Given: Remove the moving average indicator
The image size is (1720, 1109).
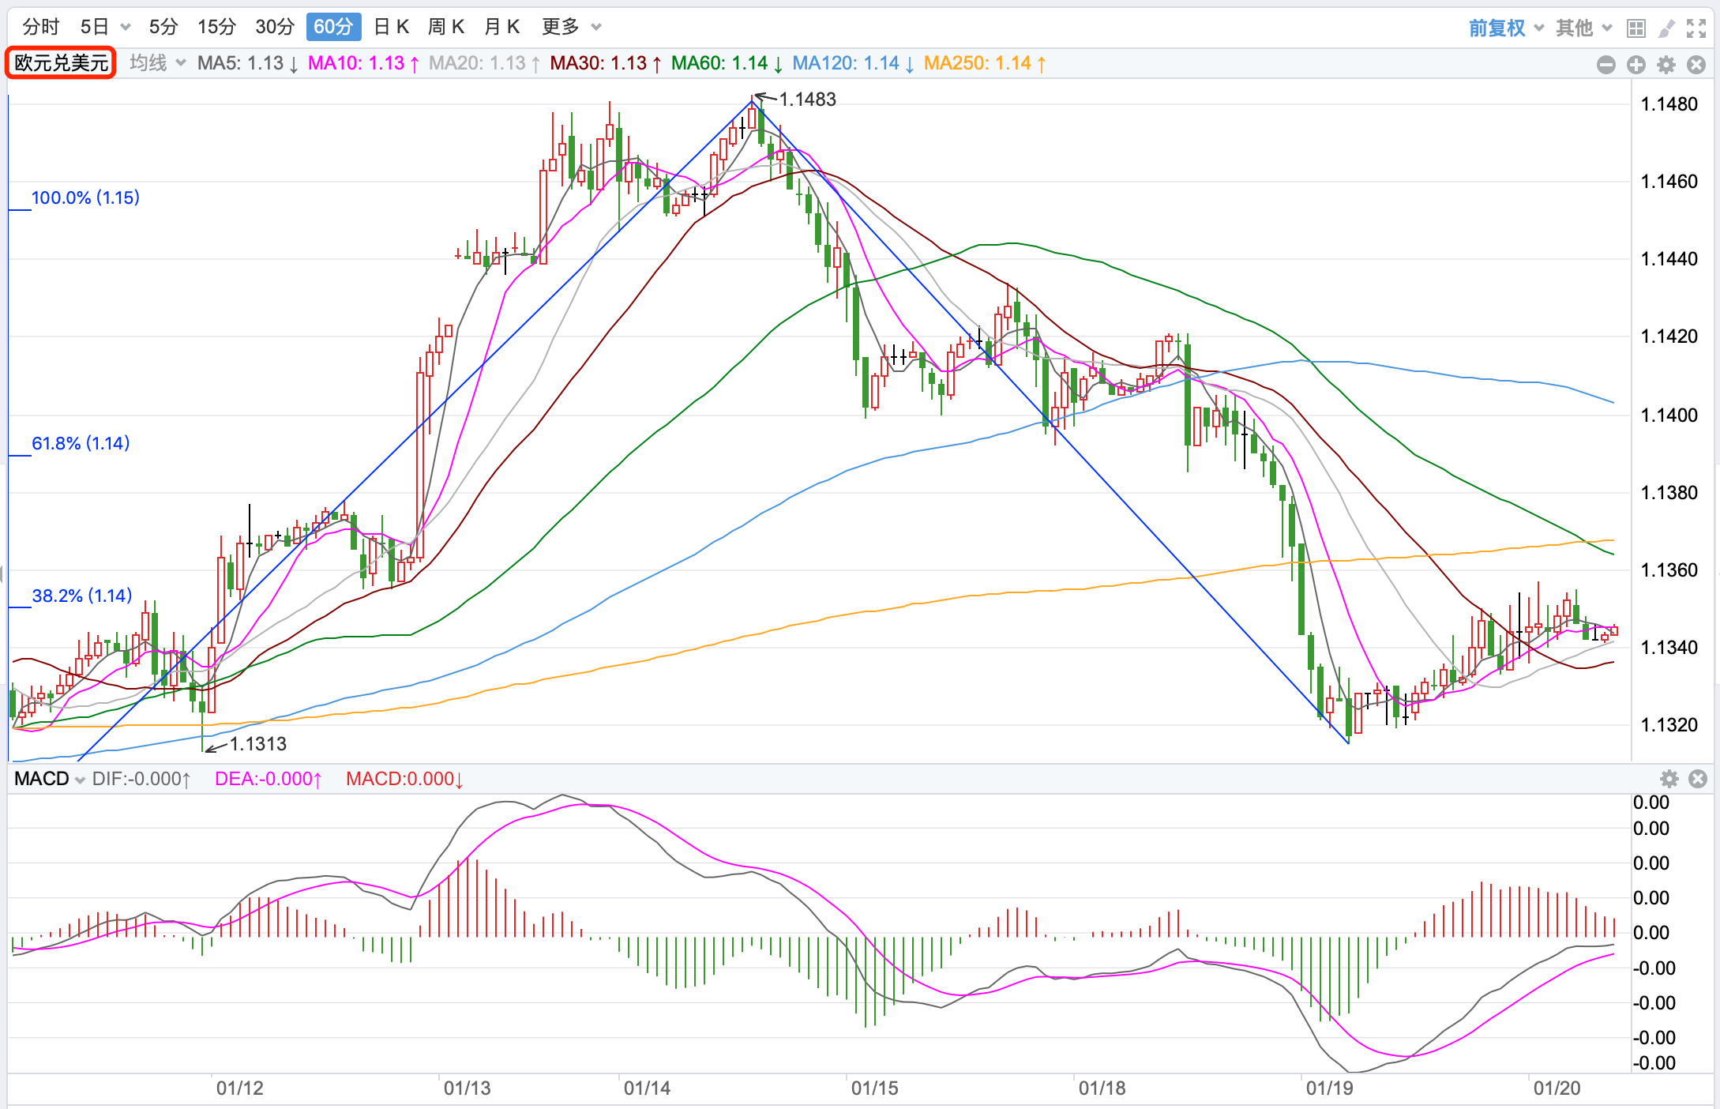Looking at the screenshot, I should (1696, 65).
